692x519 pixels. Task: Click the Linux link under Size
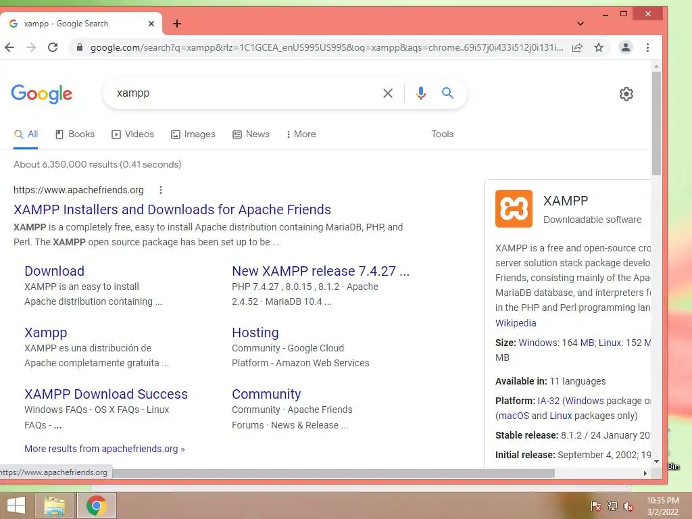click(x=610, y=343)
